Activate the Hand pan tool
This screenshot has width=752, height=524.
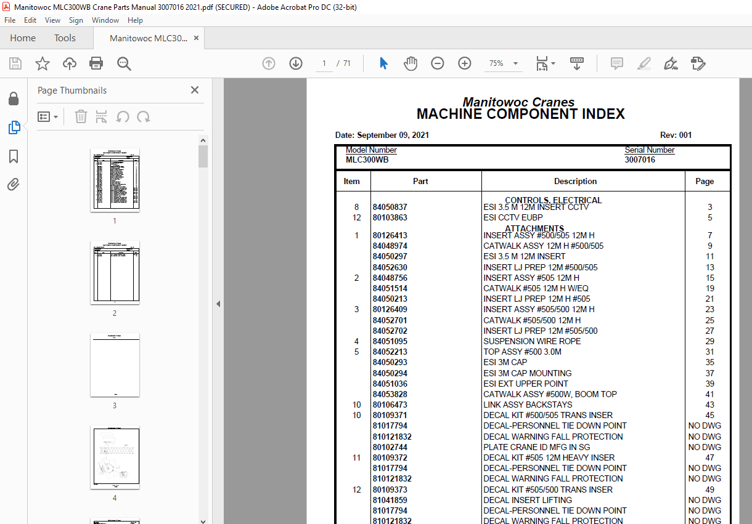(x=411, y=63)
